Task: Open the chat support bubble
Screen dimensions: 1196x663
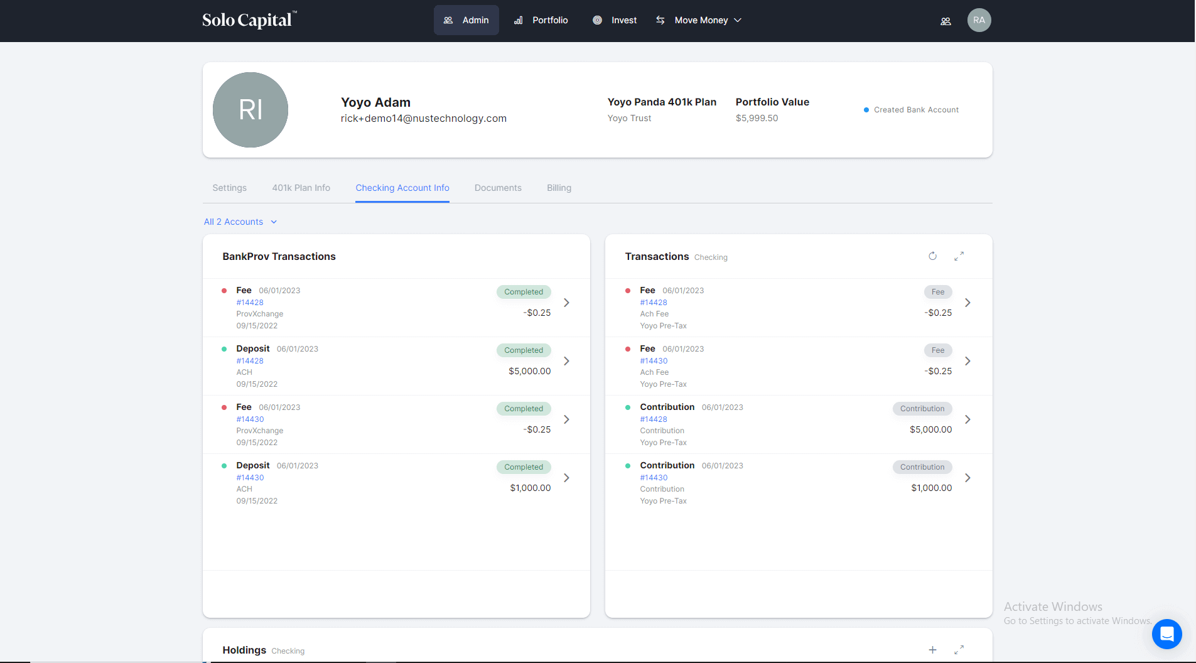Action: tap(1166, 634)
